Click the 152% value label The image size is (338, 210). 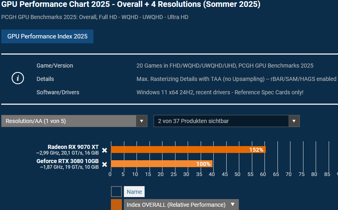256,150
